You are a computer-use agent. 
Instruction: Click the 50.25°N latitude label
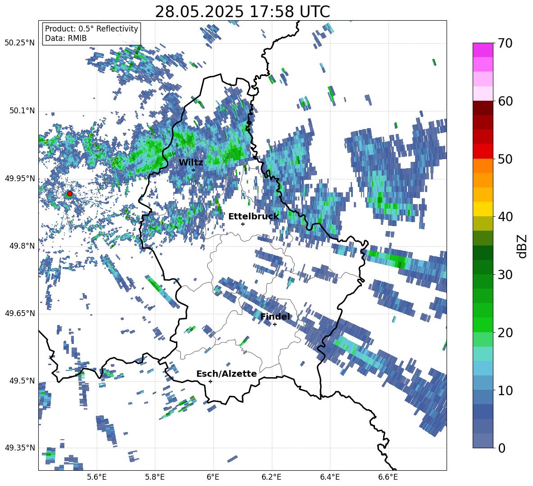pyautogui.click(x=20, y=43)
